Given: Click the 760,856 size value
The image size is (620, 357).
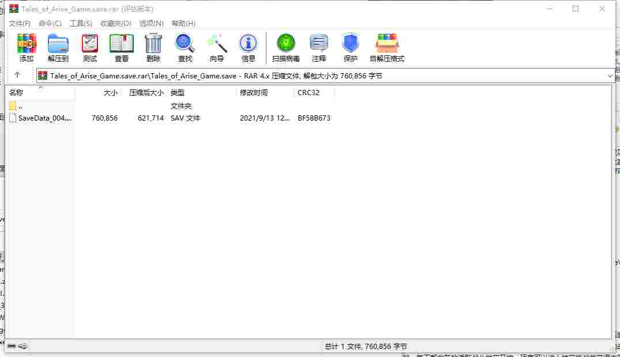Looking at the screenshot, I should pos(104,118).
